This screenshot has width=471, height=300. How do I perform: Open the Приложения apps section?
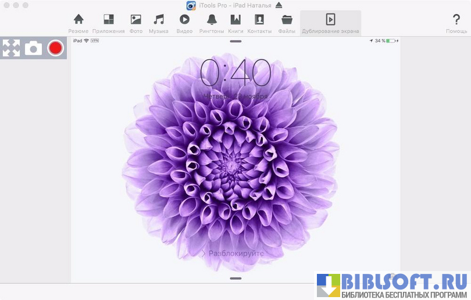point(108,23)
